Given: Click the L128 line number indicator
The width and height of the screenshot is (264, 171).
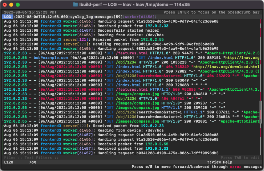Looking at the screenshot, I should 9,162.
